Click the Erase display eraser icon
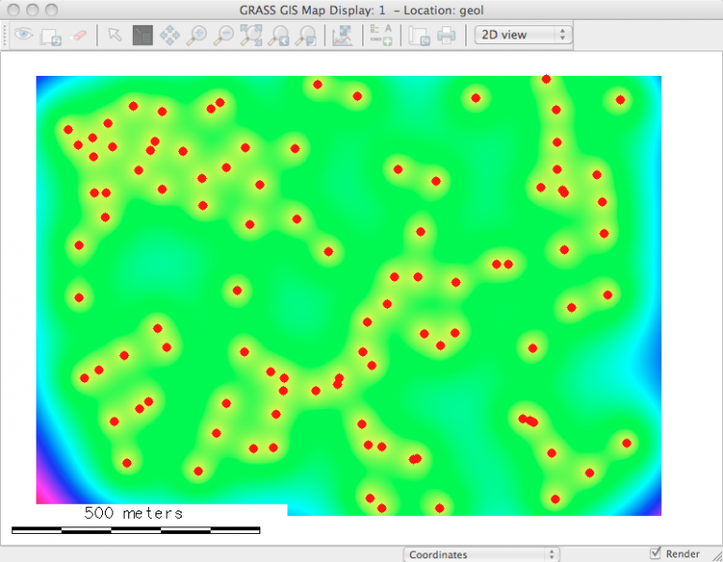The width and height of the screenshot is (723, 562). point(79,36)
